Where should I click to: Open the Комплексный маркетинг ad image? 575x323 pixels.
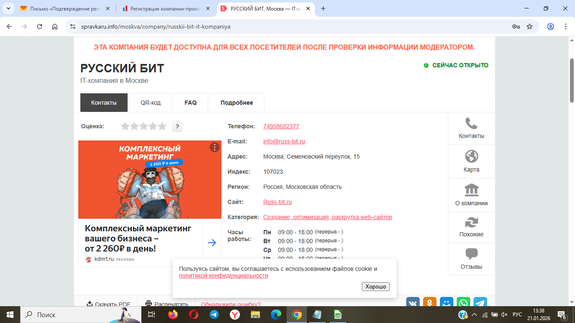(x=150, y=180)
